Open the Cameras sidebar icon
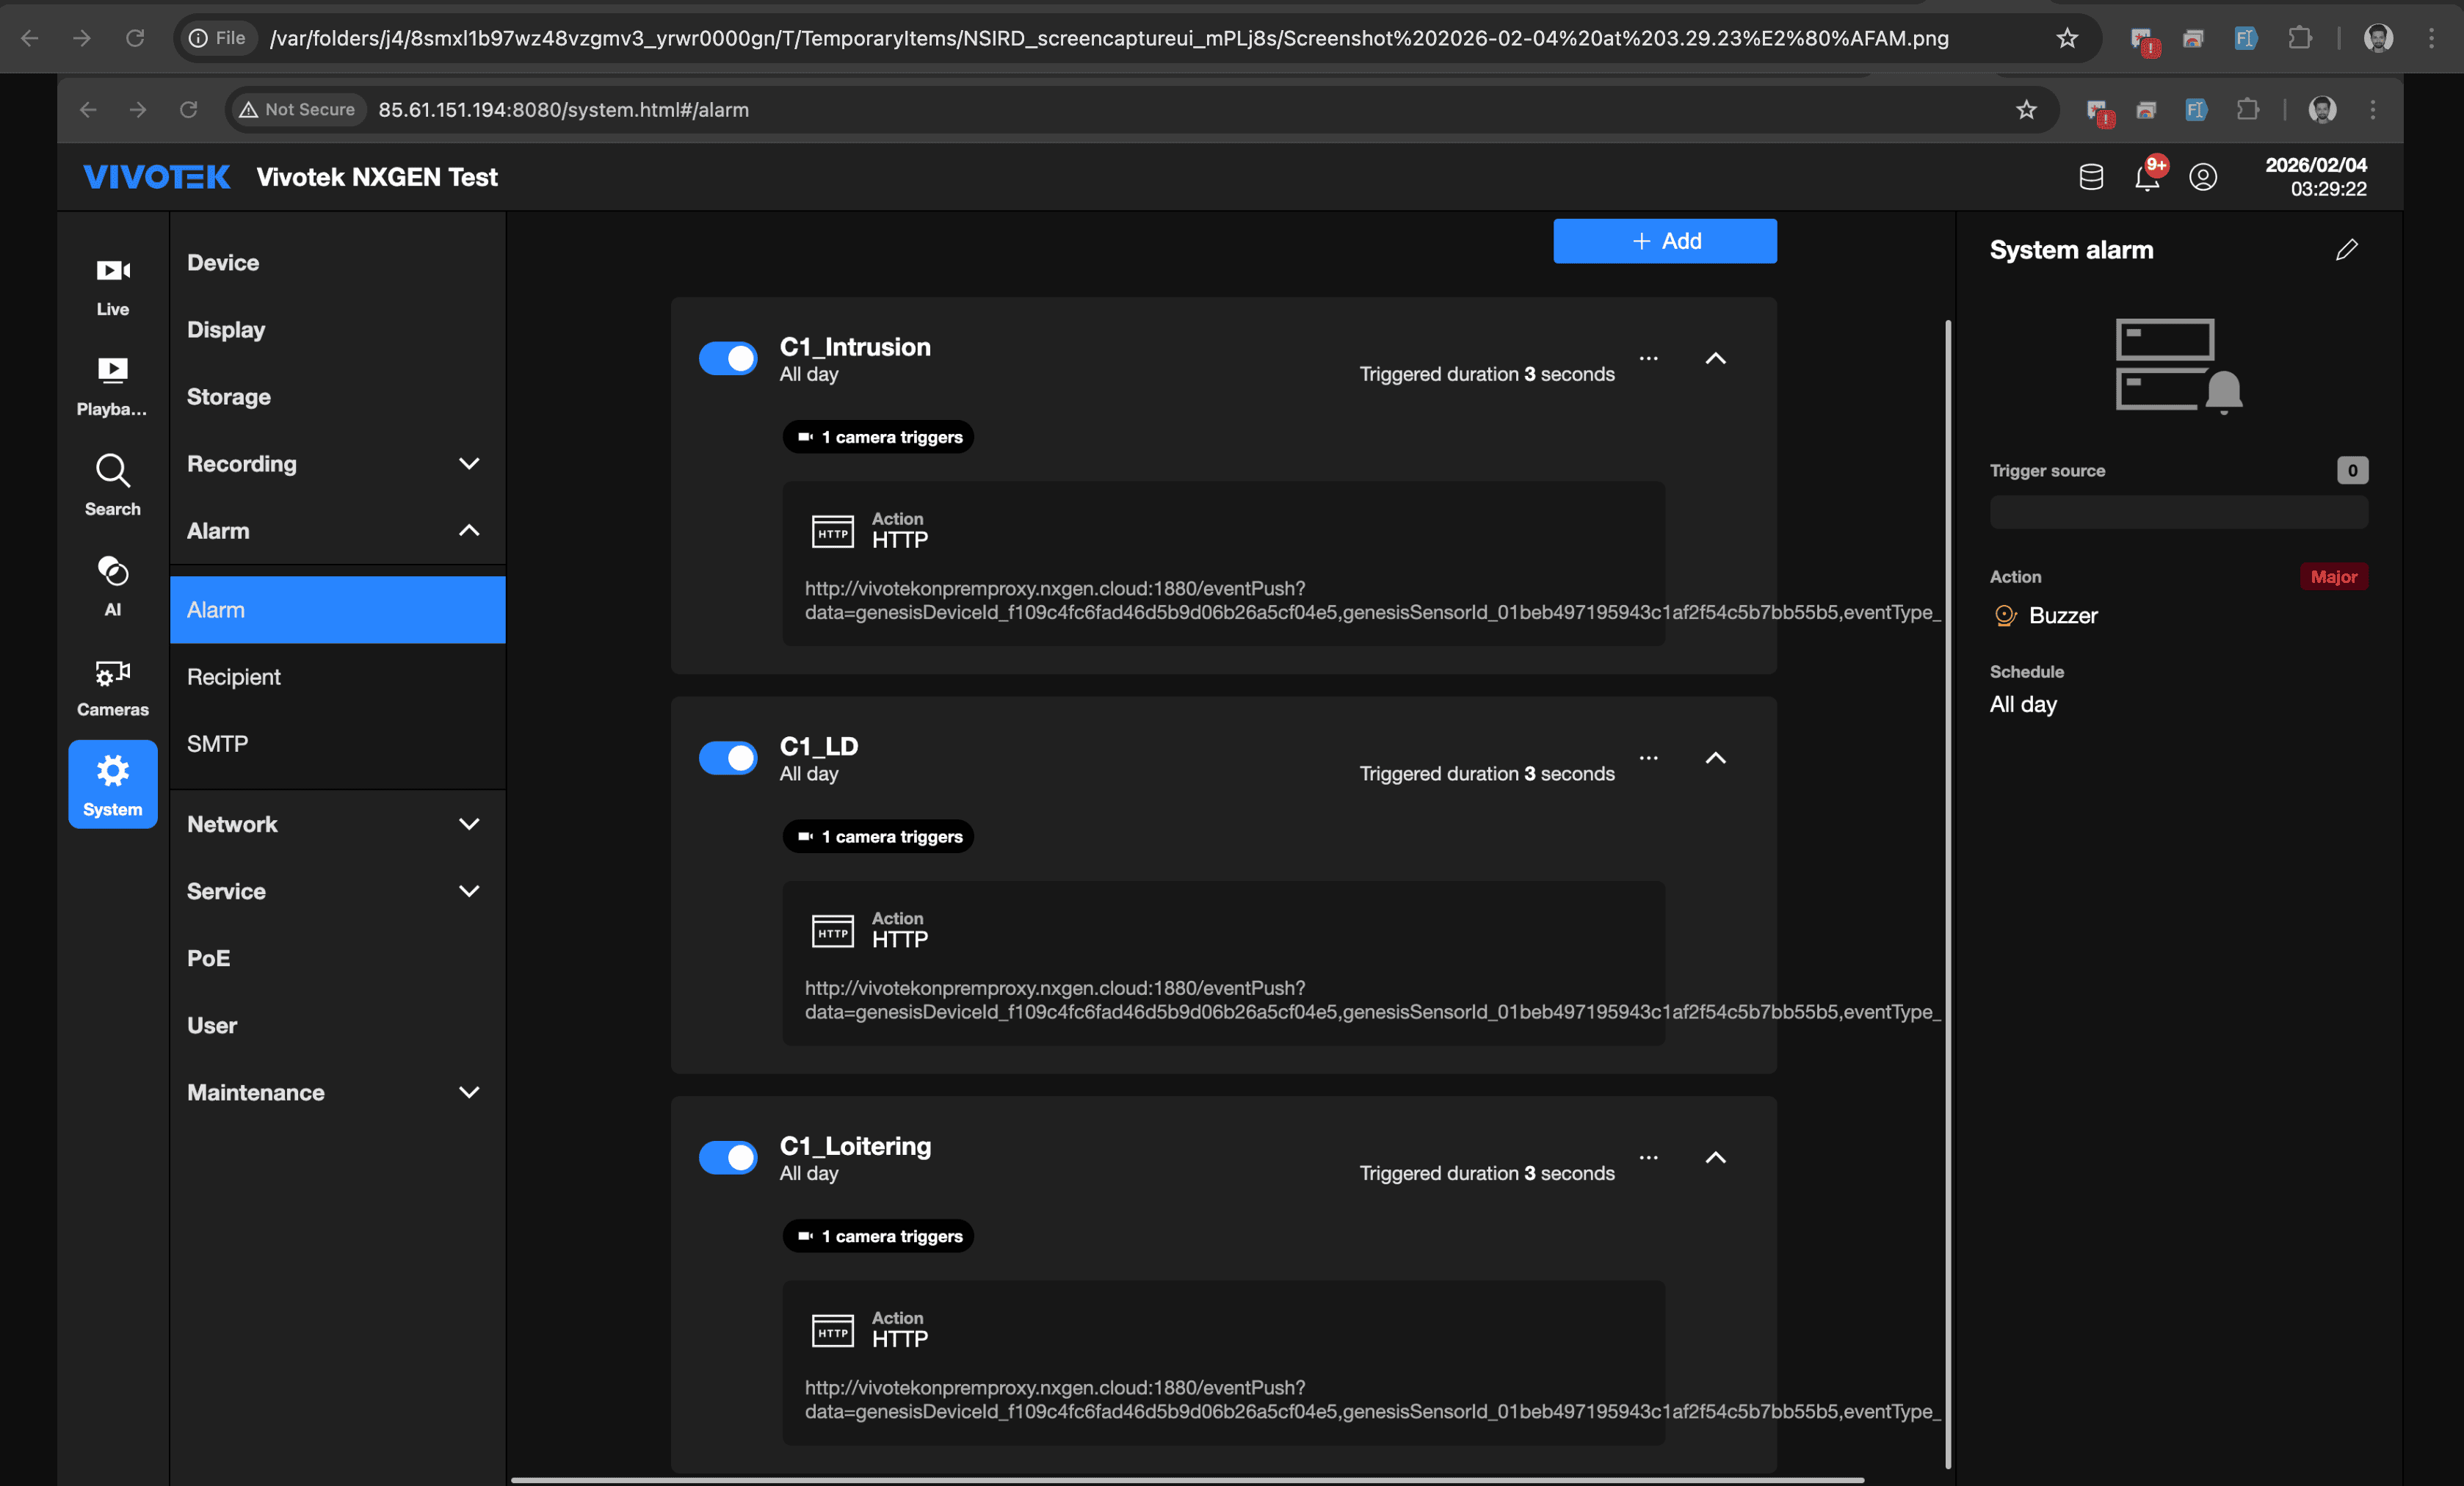This screenshot has height=1486, width=2464. click(112, 686)
